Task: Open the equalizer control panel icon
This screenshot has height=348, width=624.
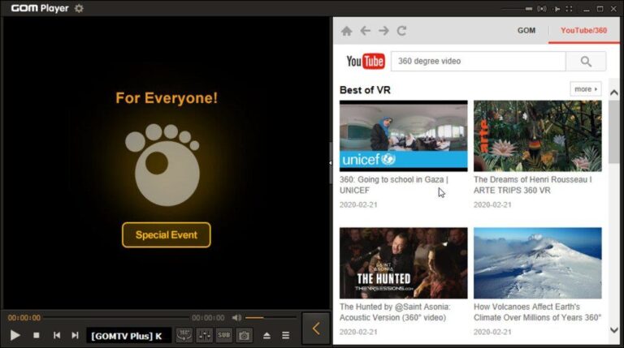Action: coord(204,335)
